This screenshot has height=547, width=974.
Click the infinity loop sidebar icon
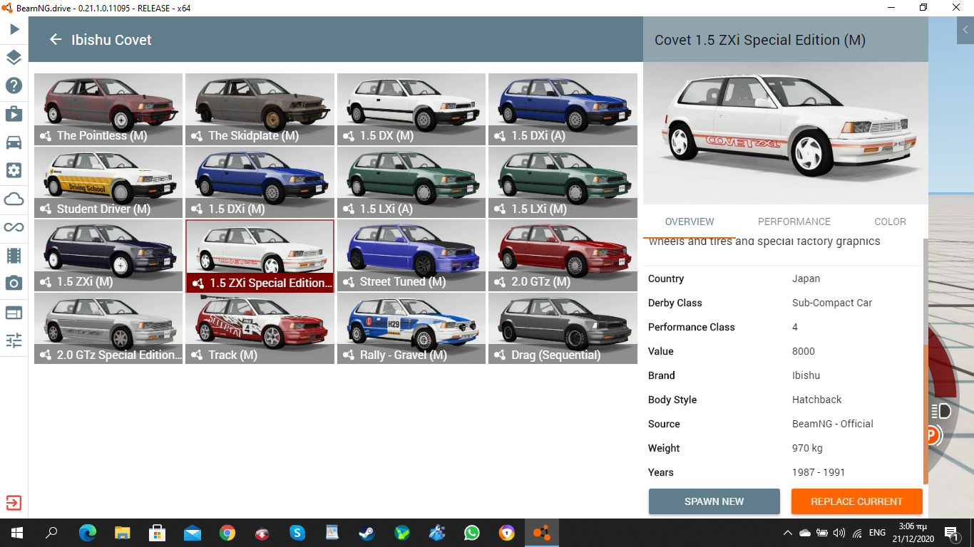coord(14,227)
